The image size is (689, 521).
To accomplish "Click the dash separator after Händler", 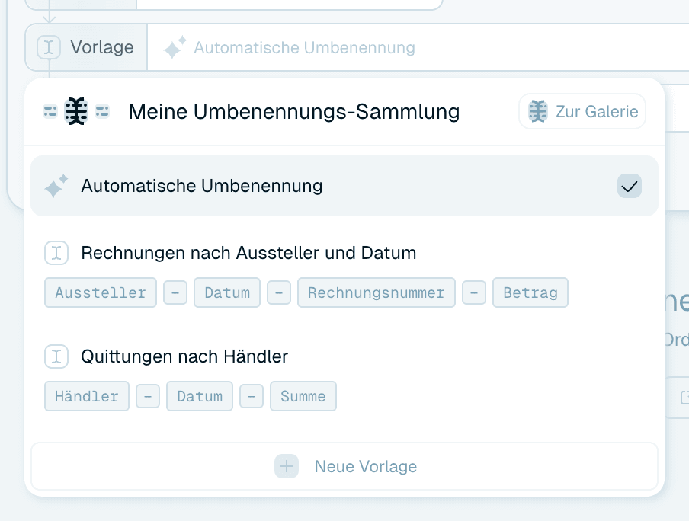I will (148, 396).
